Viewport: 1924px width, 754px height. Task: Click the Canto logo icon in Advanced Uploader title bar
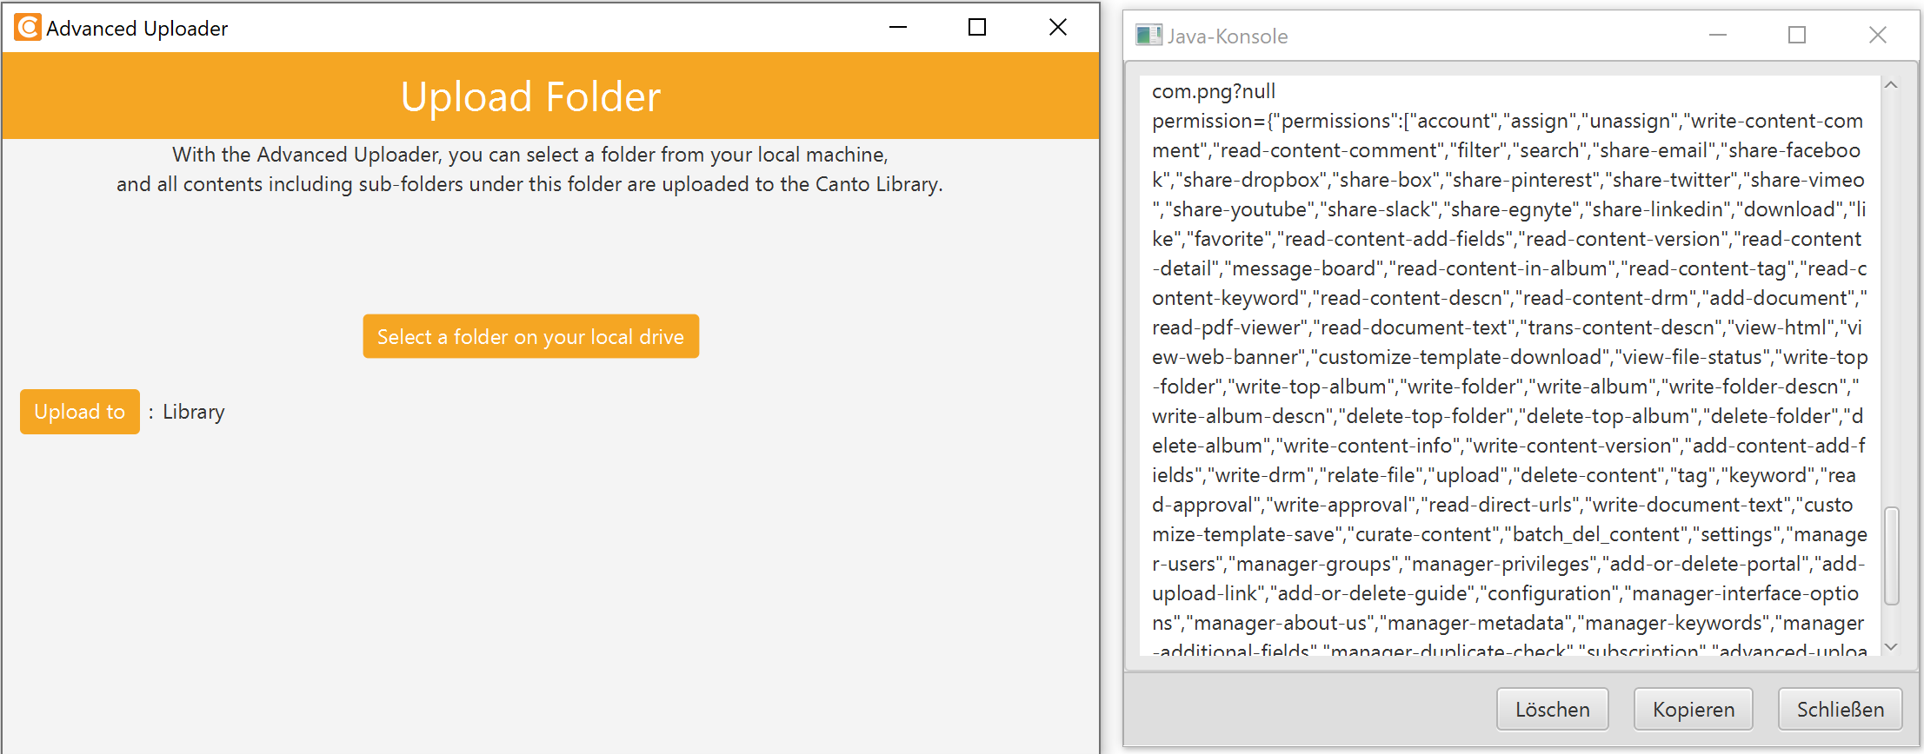[x=28, y=28]
